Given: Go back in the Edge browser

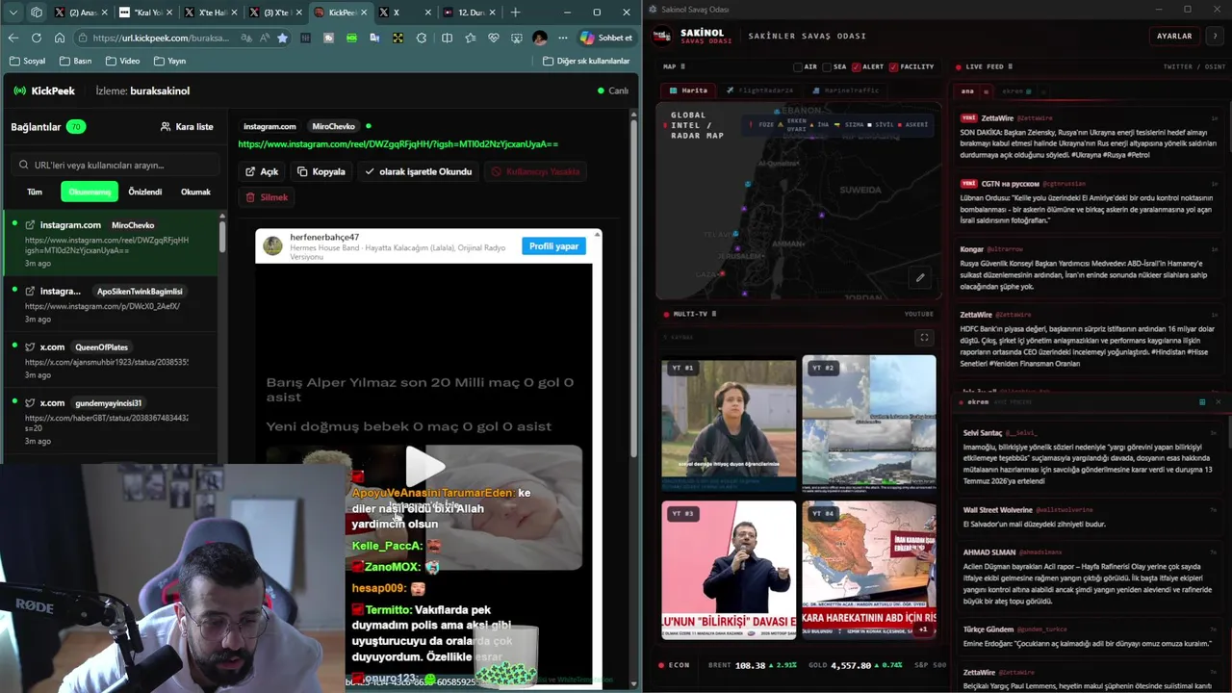Looking at the screenshot, I should [13, 38].
